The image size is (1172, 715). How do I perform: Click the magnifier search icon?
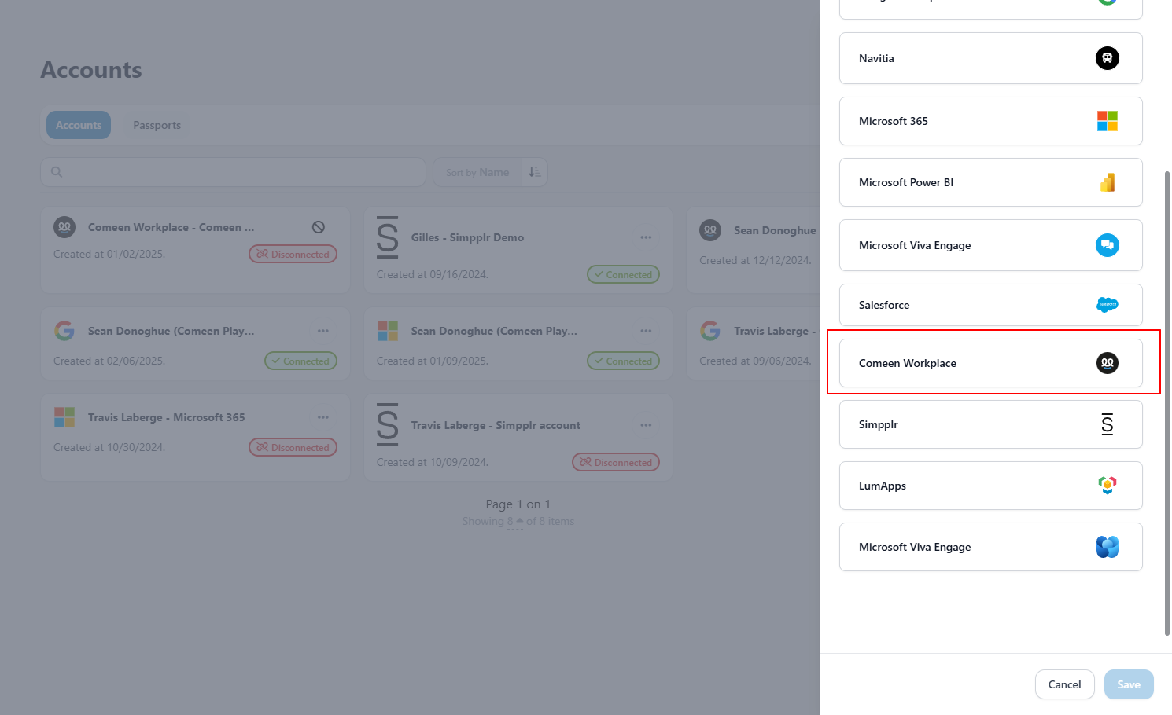click(x=57, y=172)
